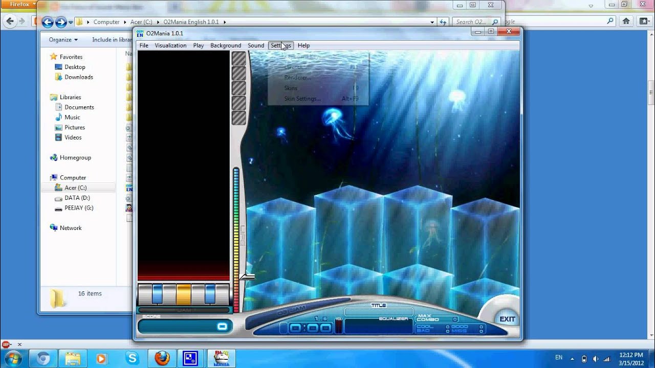Viewport: 655px width, 368px height.
Task: Choose Skin Settings... in Settings menu
Action: 302,99
